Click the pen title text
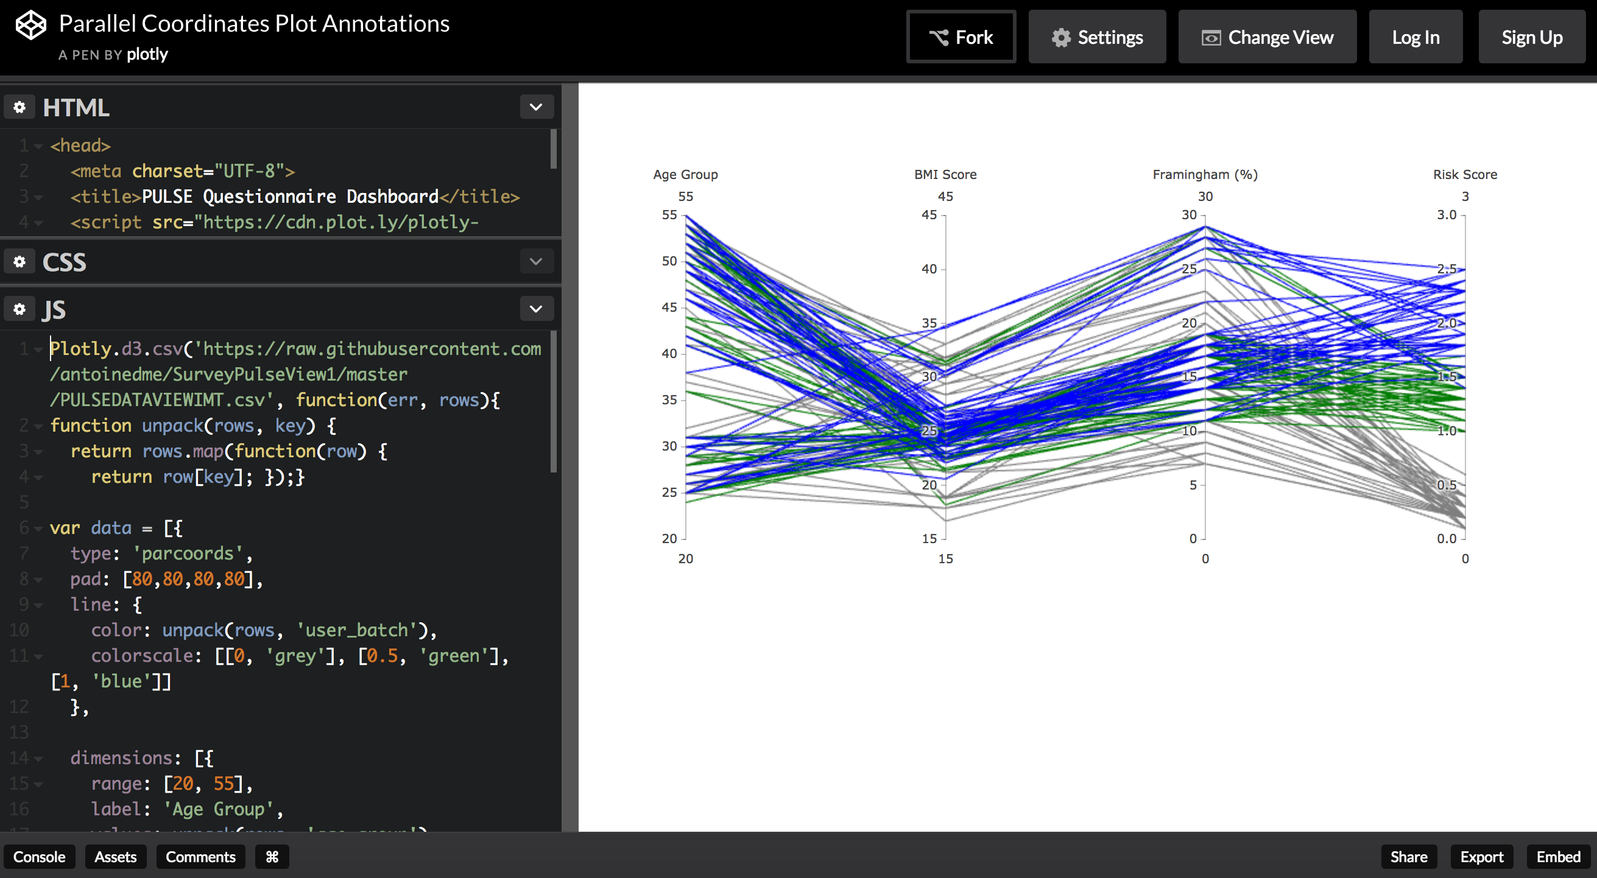The image size is (1597, 878). point(254,24)
